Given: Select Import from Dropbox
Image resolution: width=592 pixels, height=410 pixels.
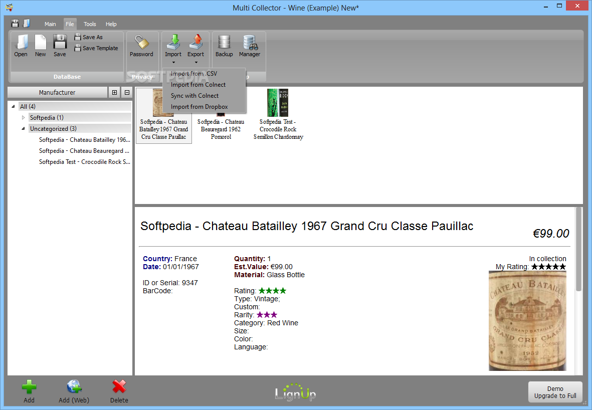Looking at the screenshot, I should click(204, 106).
